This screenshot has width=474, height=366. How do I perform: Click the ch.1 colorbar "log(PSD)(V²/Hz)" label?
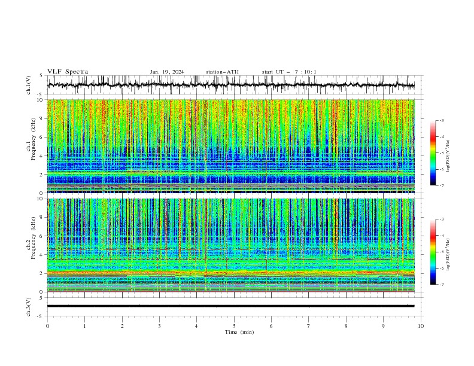pos(448,156)
